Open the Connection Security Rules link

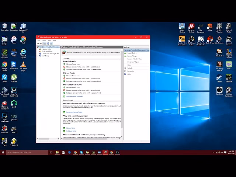(x=74, y=112)
